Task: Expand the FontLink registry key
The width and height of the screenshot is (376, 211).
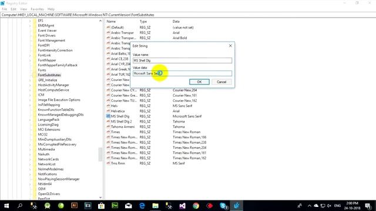Action: click(x=30, y=55)
